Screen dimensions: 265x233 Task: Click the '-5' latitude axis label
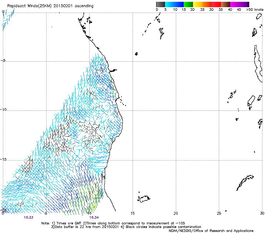pyautogui.click(x=3, y=61)
